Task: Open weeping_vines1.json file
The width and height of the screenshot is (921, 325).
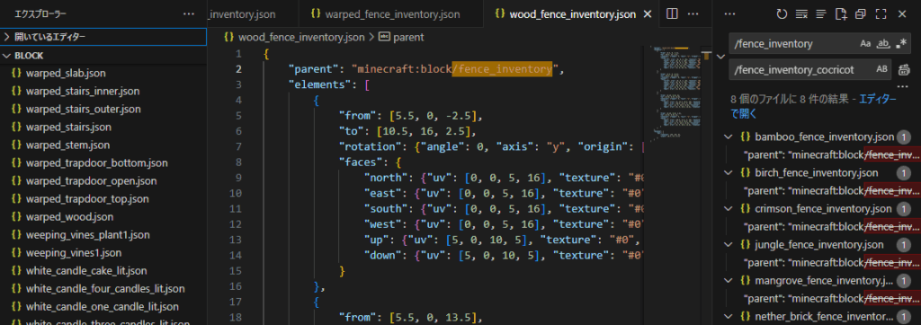Action: [x=74, y=253]
